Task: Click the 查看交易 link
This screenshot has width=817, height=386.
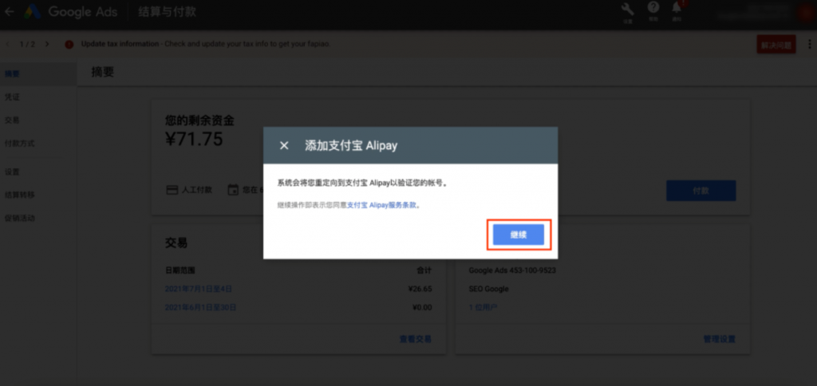Action: [x=415, y=339]
